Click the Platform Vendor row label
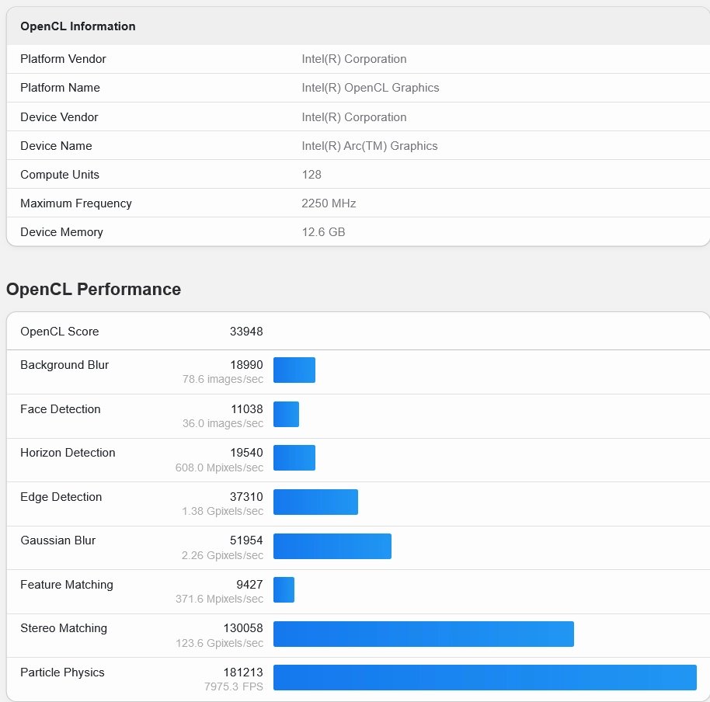The image size is (710, 702). 63,59
